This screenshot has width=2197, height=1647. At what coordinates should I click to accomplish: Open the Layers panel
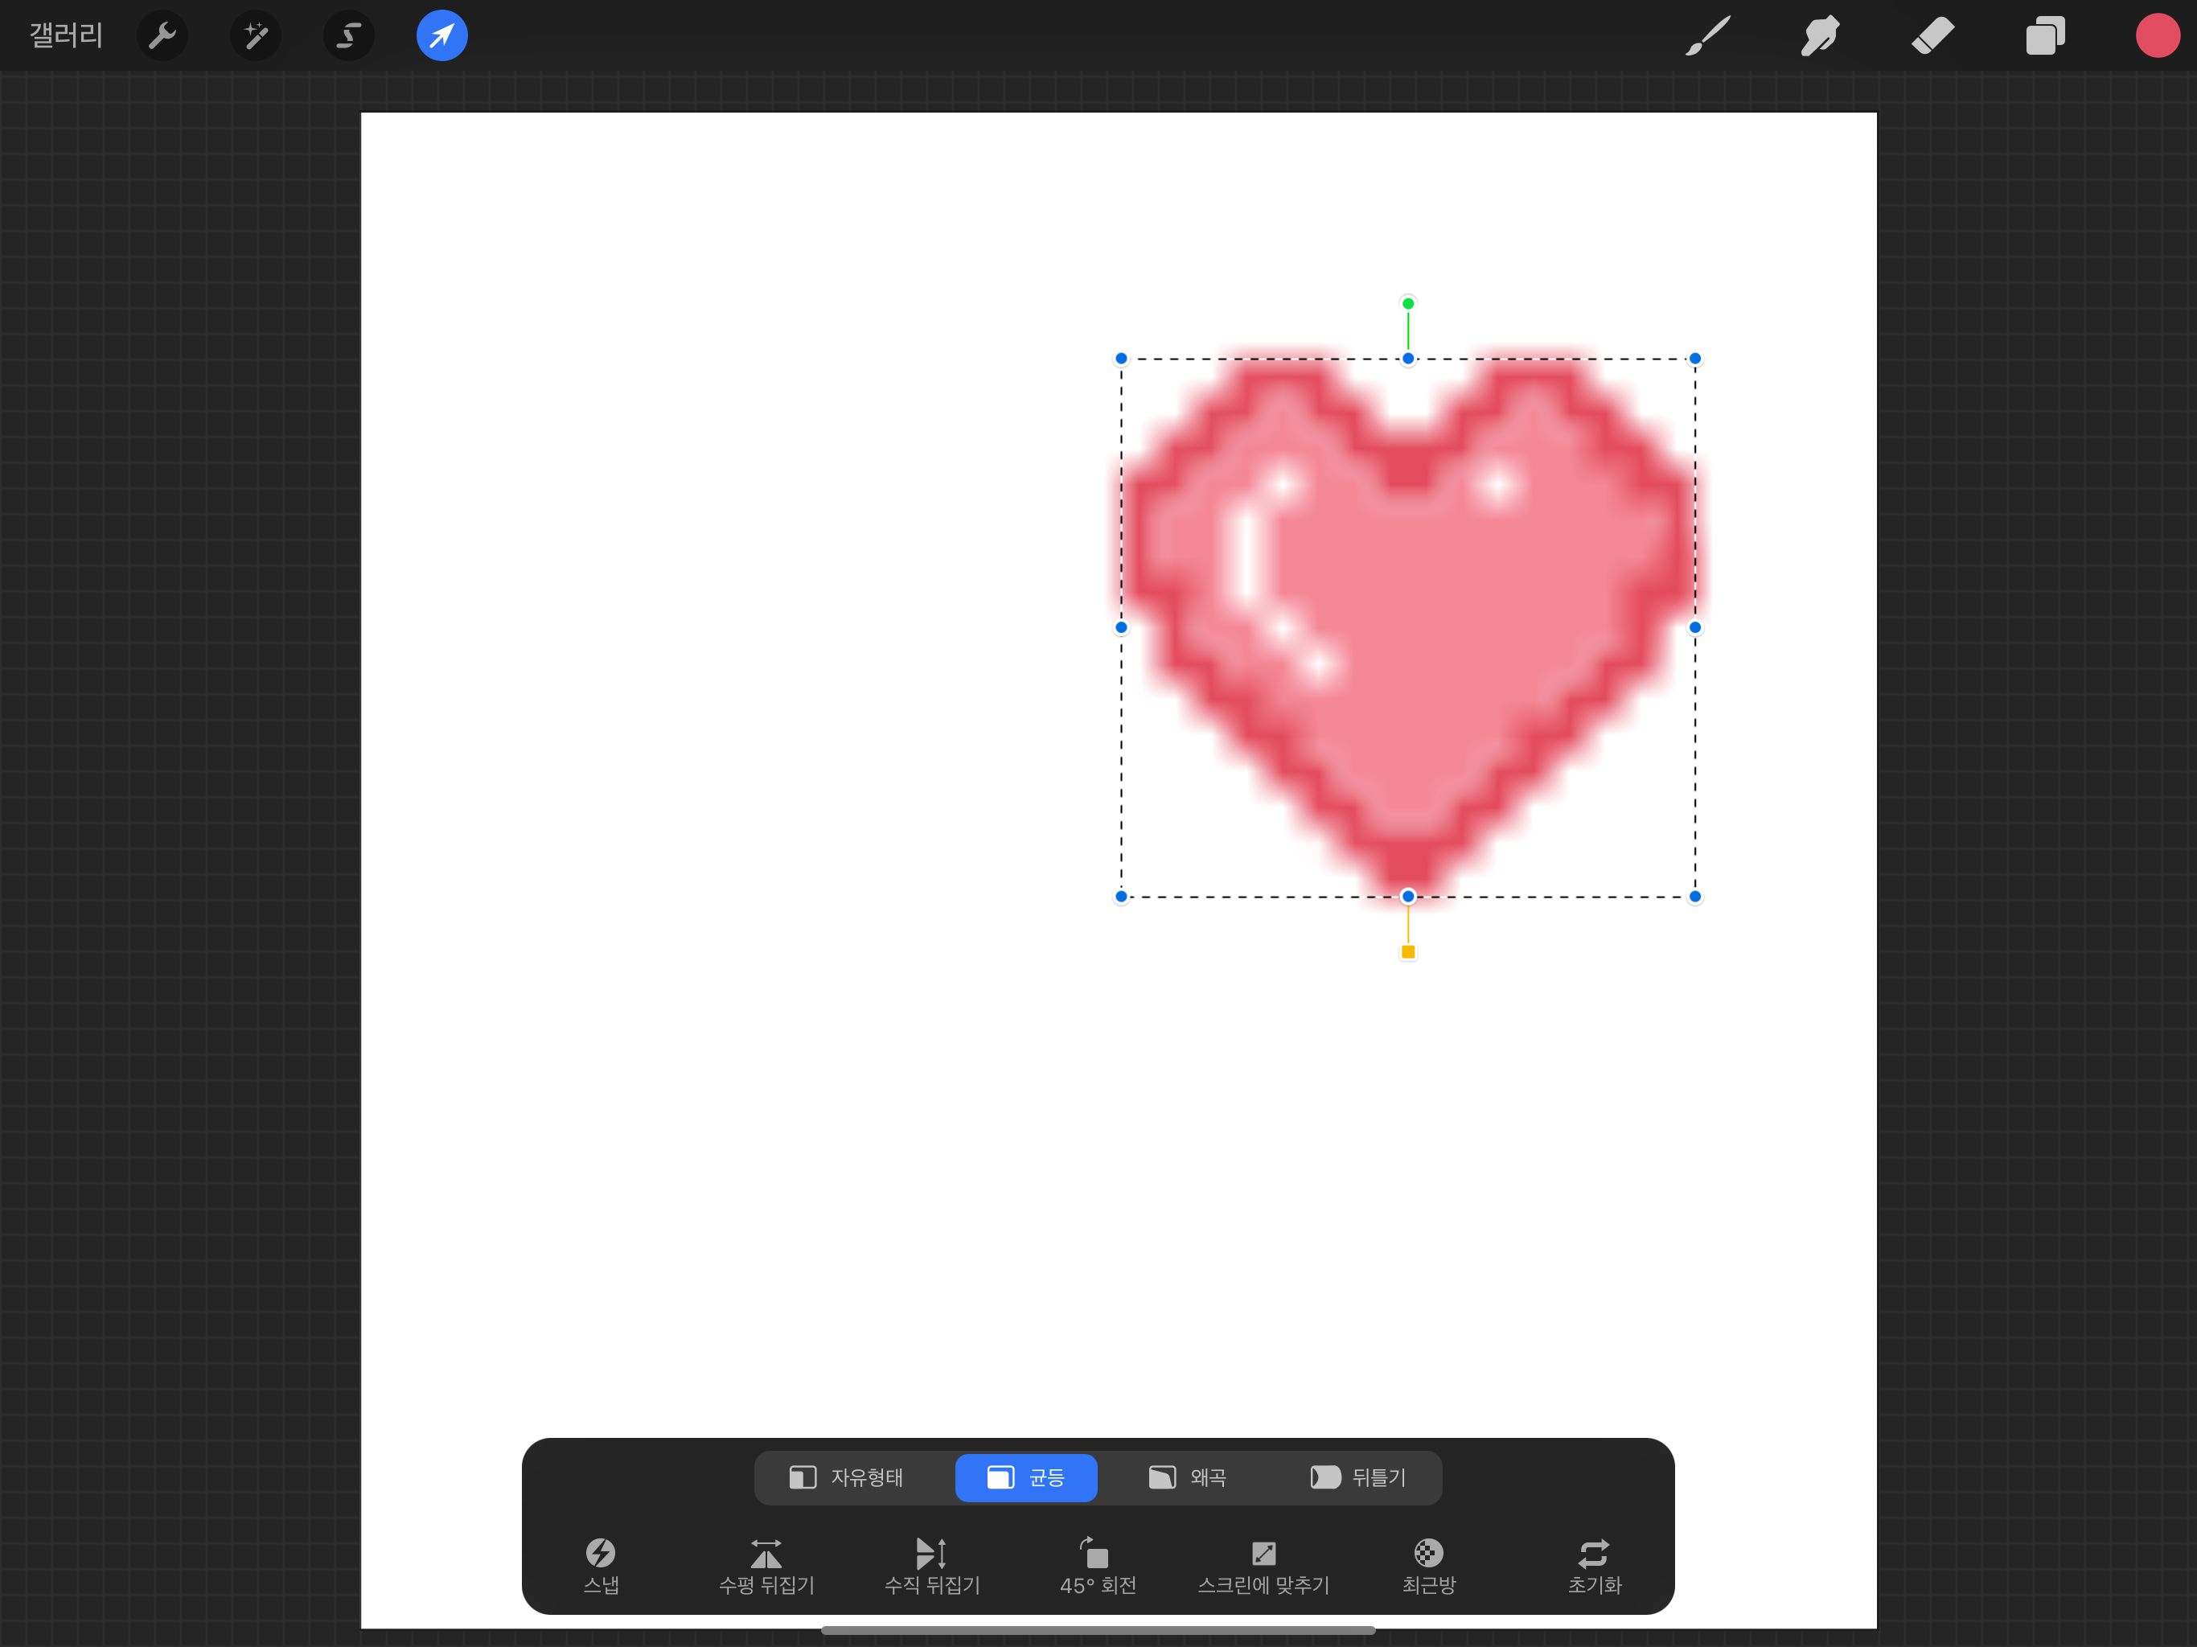[x=2045, y=37]
